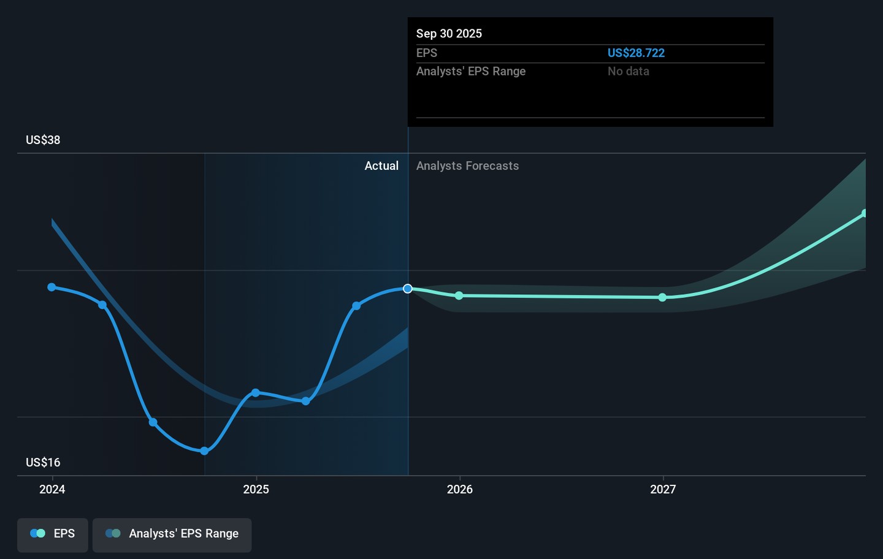The image size is (883, 559).
Task: Click the first EPS data point above 2024
Action: click(x=52, y=287)
